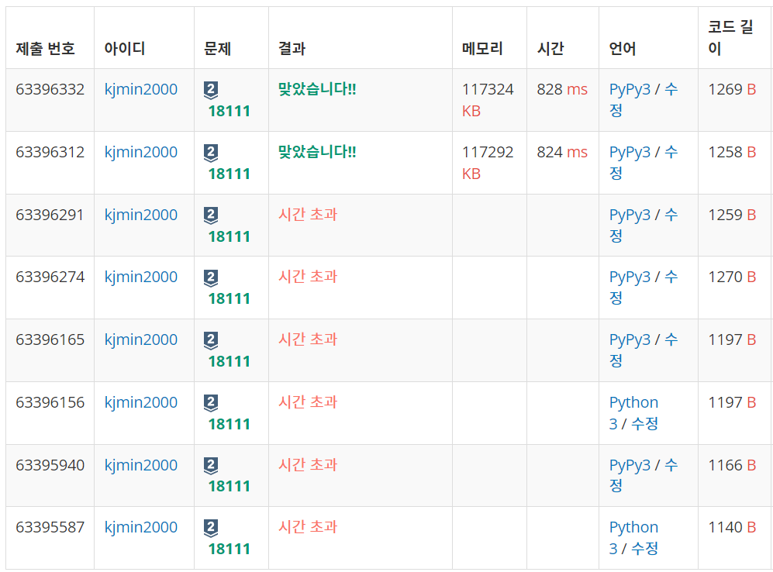Open kjmin2000 profile in row 63396274

tap(141, 277)
